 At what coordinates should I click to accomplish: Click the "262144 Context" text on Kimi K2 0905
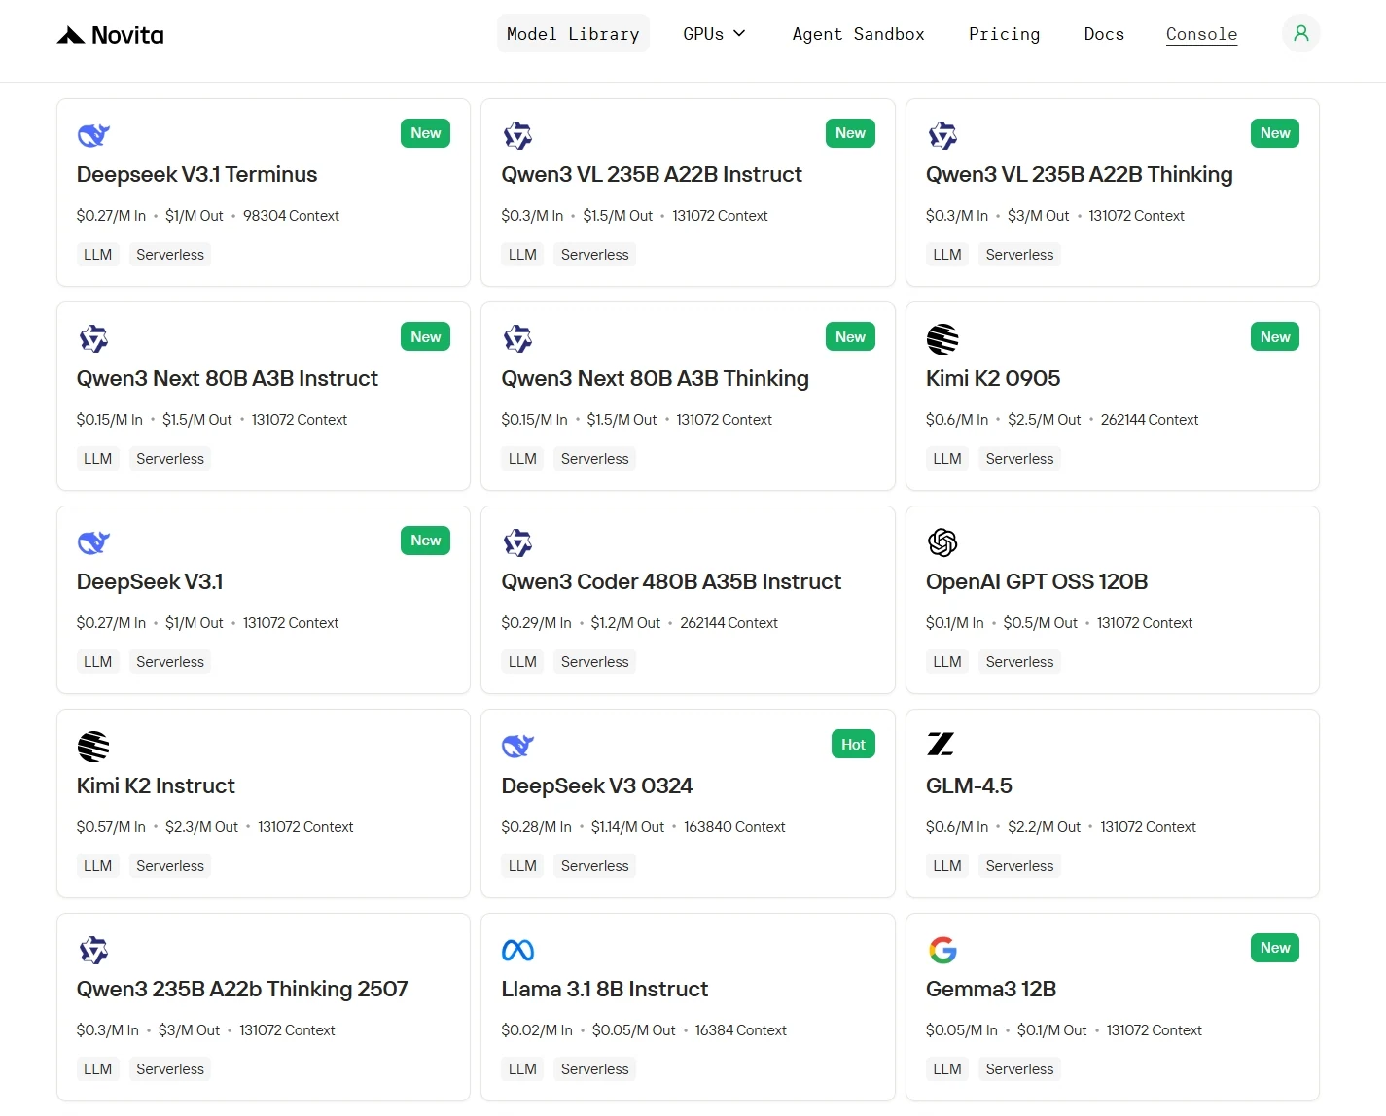(x=1150, y=420)
